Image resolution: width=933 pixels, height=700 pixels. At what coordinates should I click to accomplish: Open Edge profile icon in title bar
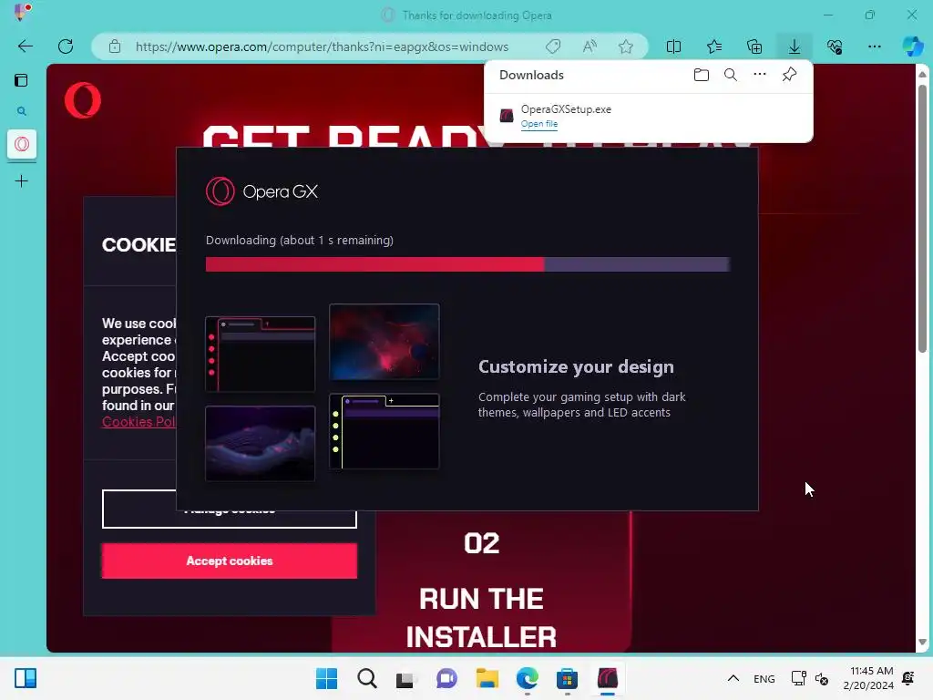tap(22, 12)
